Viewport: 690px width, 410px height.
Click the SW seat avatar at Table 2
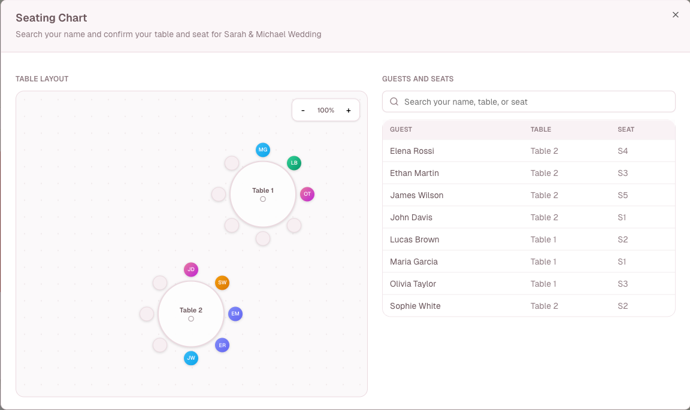[x=222, y=283]
